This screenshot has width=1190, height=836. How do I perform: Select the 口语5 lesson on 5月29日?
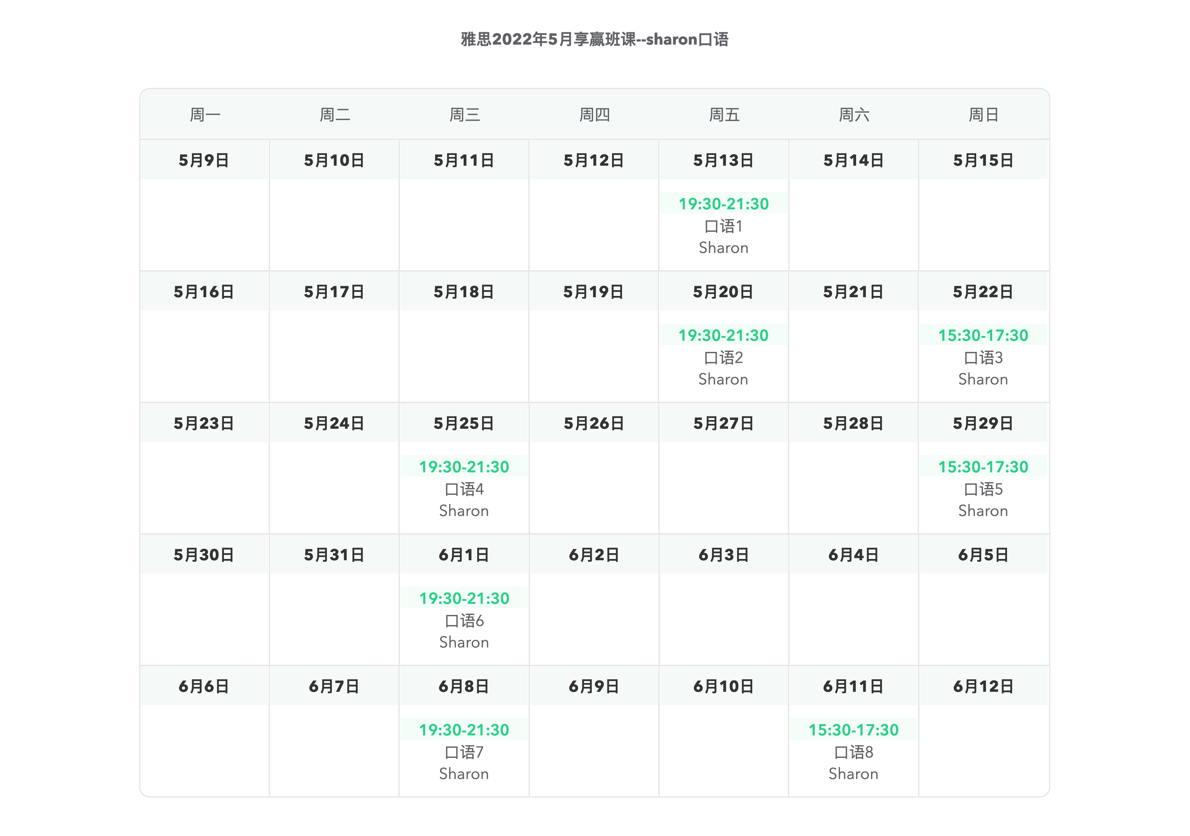pos(983,489)
